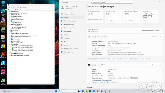
Task: Click Копиране for device specifications
Action: point(154,37)
